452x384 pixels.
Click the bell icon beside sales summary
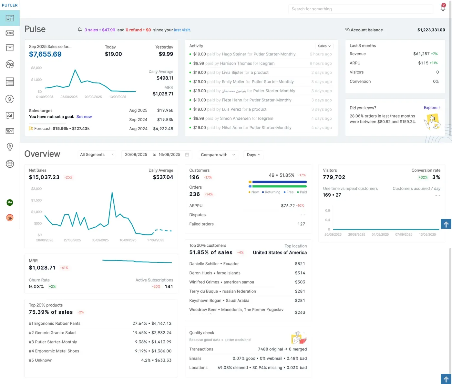click(x=80, y=30)
